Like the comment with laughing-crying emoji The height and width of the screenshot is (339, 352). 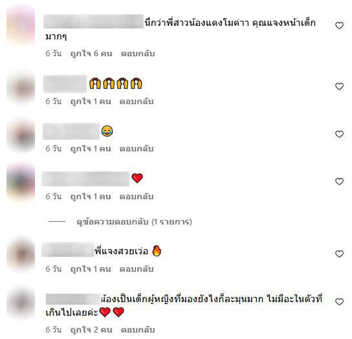click(x=339, y=134)
